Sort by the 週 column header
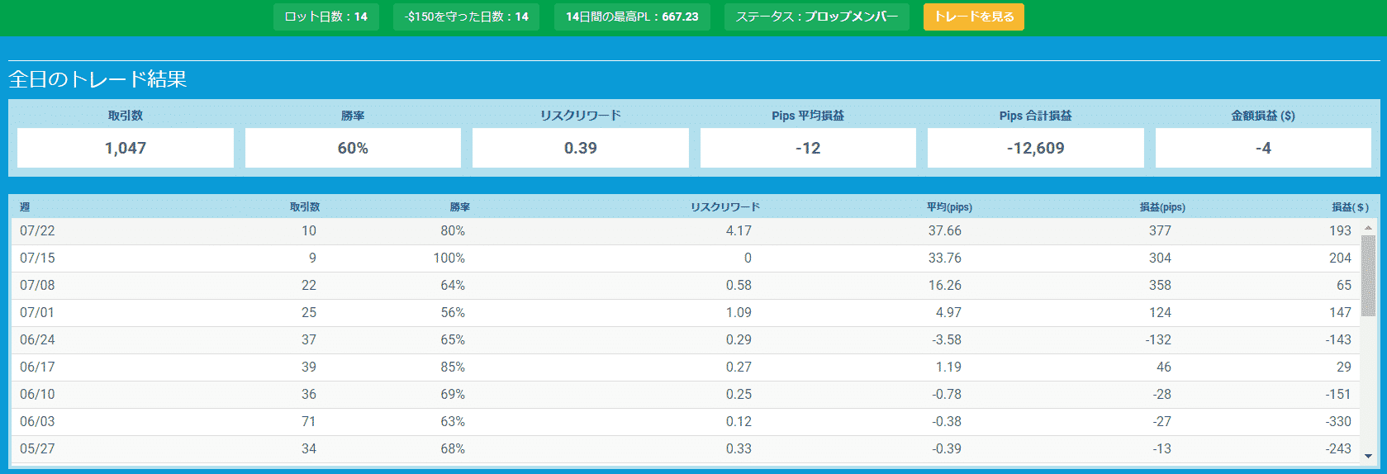 tap(25, 206)
